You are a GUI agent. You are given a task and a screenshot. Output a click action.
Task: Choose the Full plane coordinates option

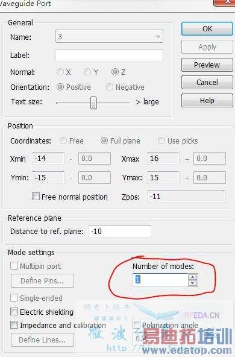[x=104, y=141]
